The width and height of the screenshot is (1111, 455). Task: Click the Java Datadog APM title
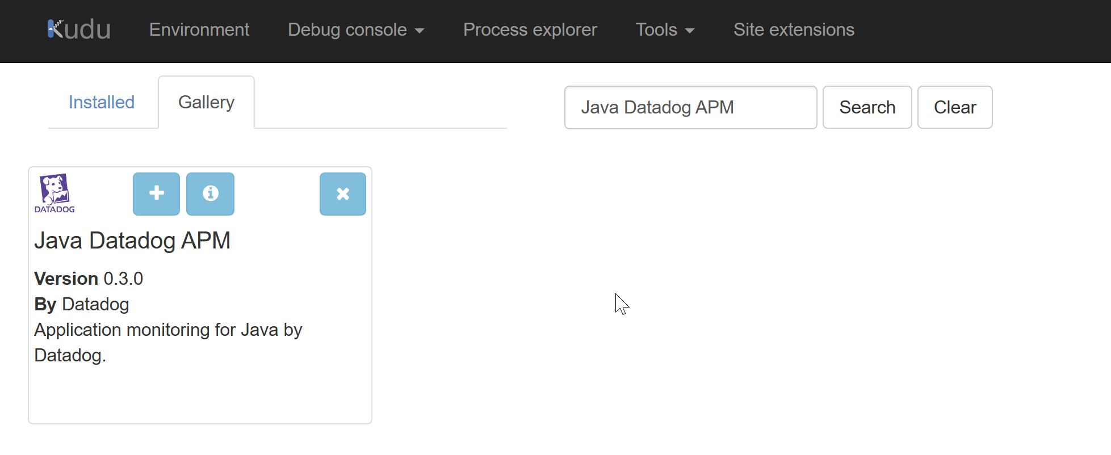pyautogui.click(x=132, y=241)
